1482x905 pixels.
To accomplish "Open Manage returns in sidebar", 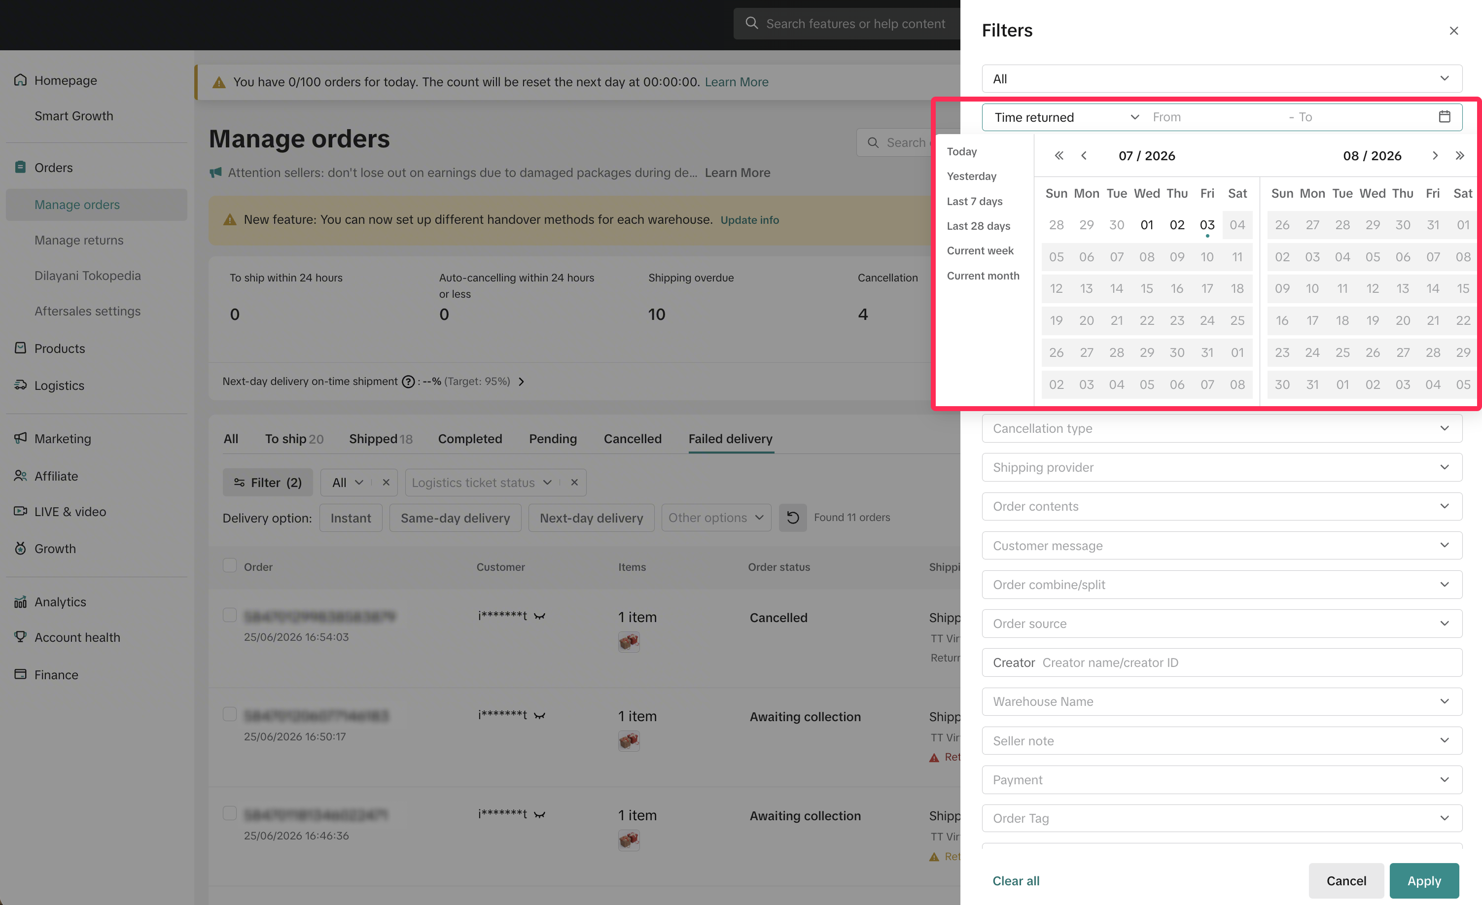I will click(x=79, y=240).
